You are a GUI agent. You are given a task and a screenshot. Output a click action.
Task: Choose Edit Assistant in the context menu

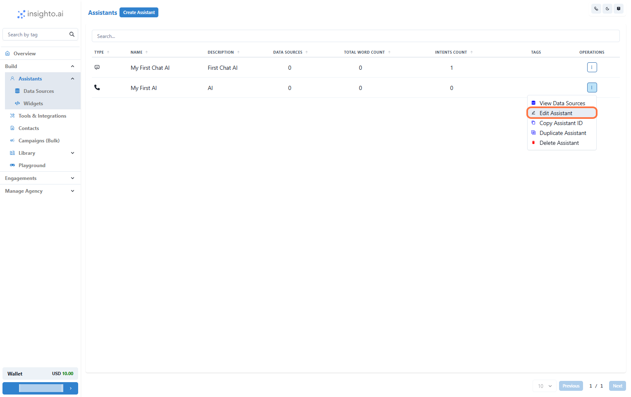[x=562, y=113]
